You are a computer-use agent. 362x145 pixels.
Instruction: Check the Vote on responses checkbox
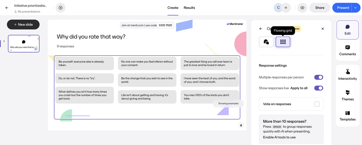click(317, 104)
